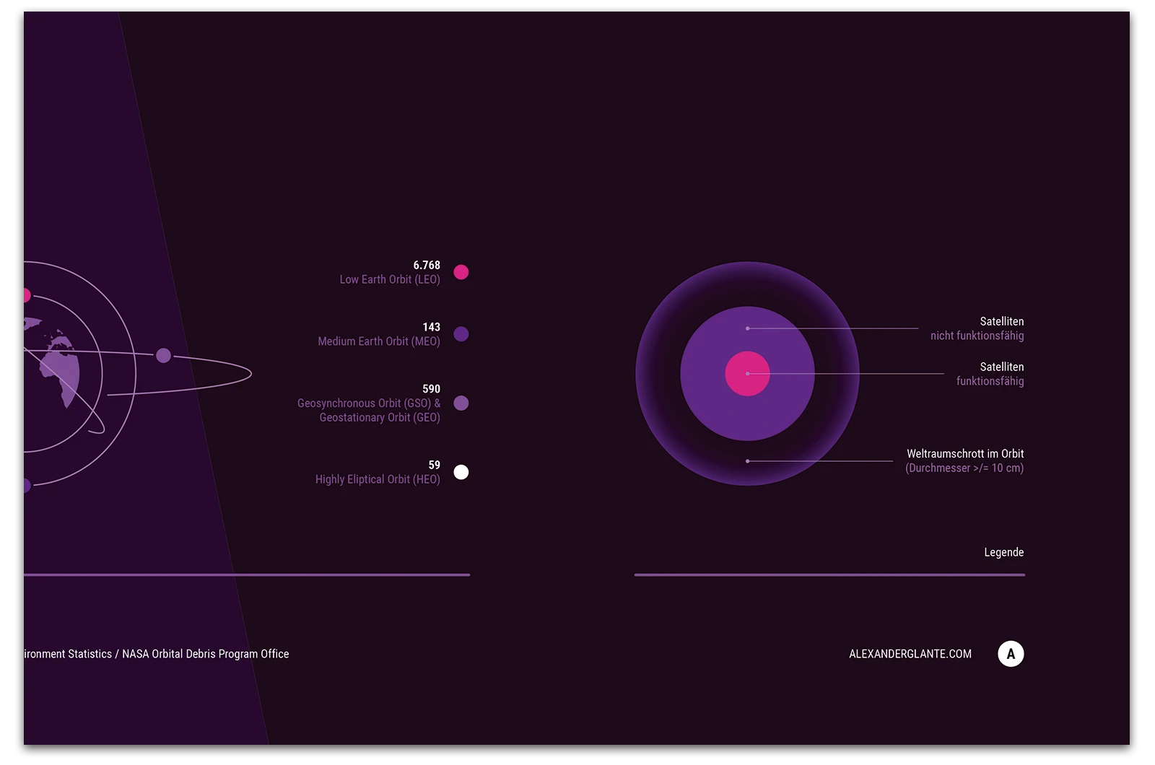Click the "Low Earth Orbit (LEO)" text label
The image size is (1155, 765).
(390, 279)
